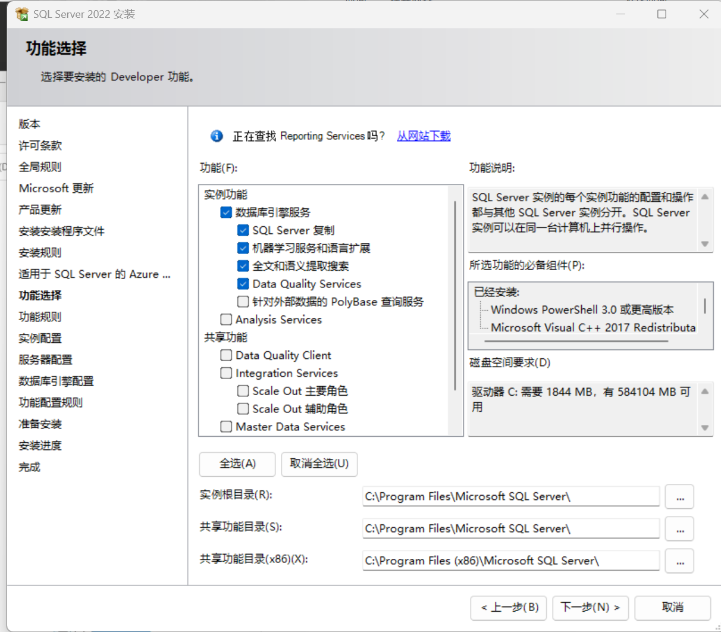Image resolution: width=721 pixels, height=632 pixels.
Task: Select the 共享功能 tree heading
Action: point(226,337)
